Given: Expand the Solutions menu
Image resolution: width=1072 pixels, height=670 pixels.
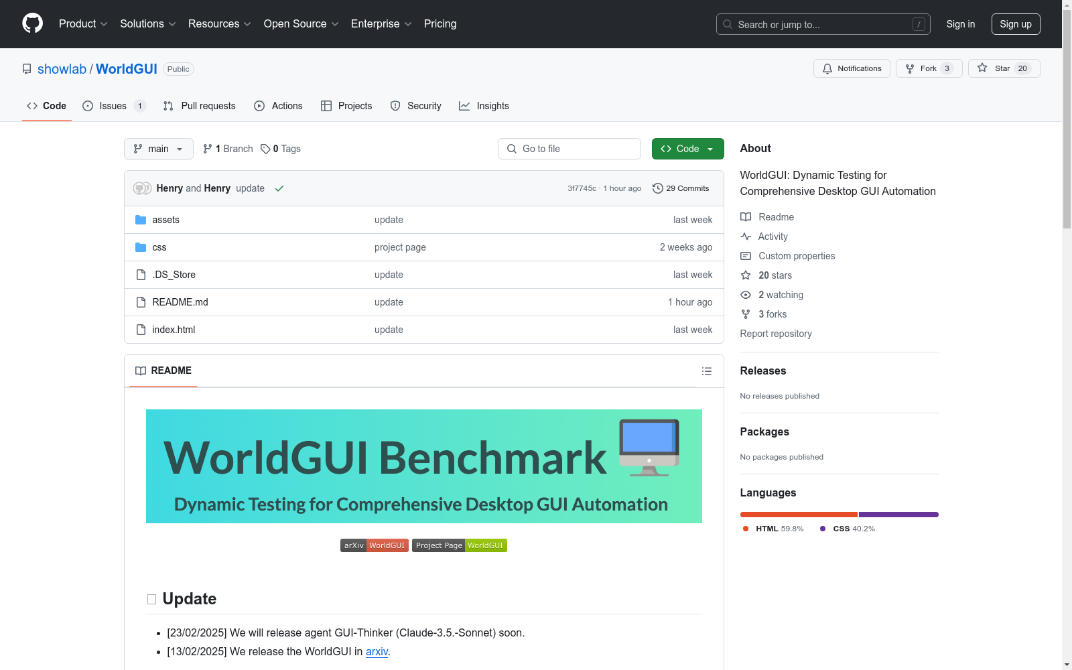Looking at the screenshot, I should (x=148, y=24).
